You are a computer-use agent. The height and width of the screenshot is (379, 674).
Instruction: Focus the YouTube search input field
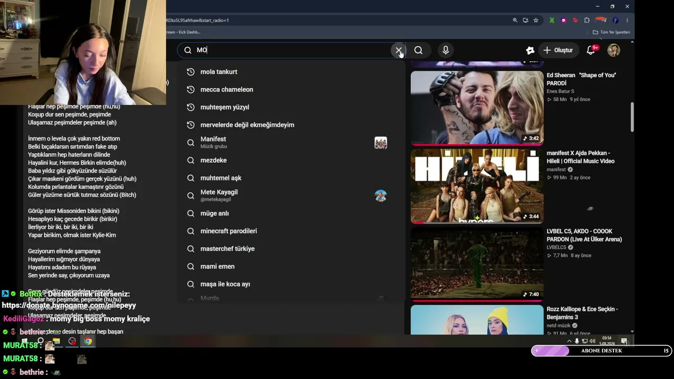292,50
